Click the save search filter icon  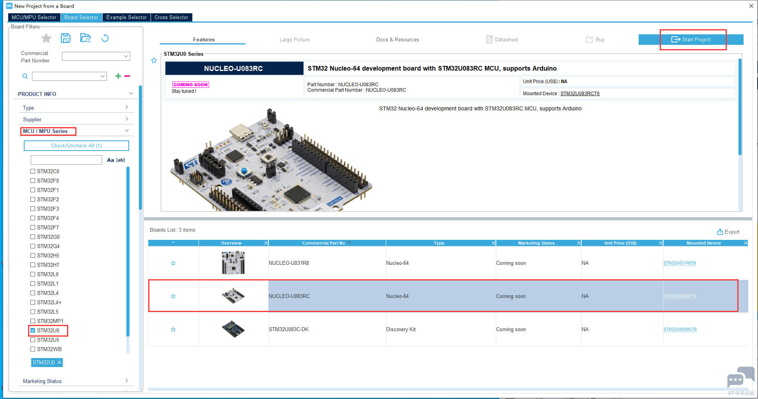coord(66,38)
